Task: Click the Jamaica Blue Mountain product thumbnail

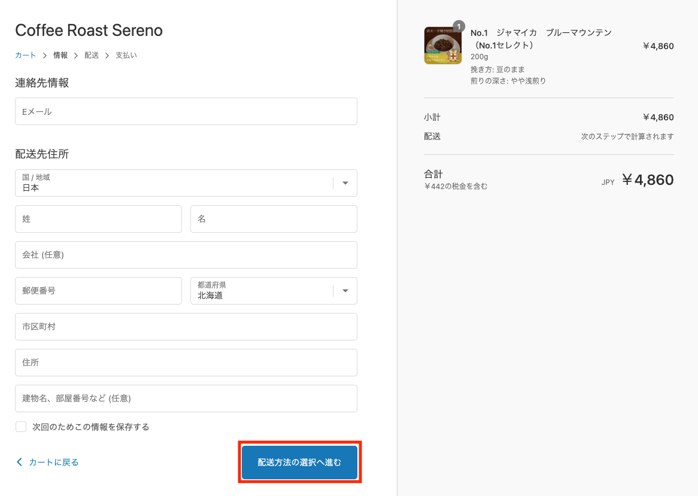Action: tap(442, 45)
